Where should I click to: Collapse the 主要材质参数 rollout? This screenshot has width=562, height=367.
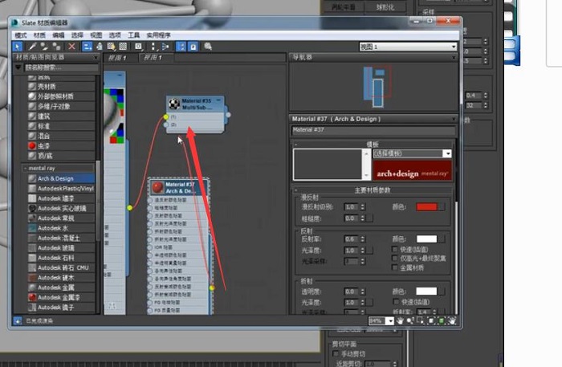295,190
